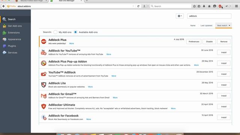Select the My Add-ons radio button
Screen dimensions: 240x135
55,32
